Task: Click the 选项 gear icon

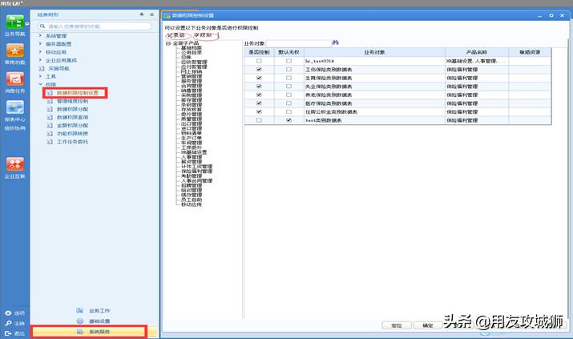Action: [x=8, y=313]
